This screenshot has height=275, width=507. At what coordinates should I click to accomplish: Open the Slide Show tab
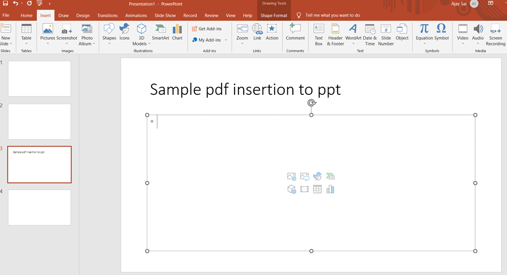pos(165,16)
